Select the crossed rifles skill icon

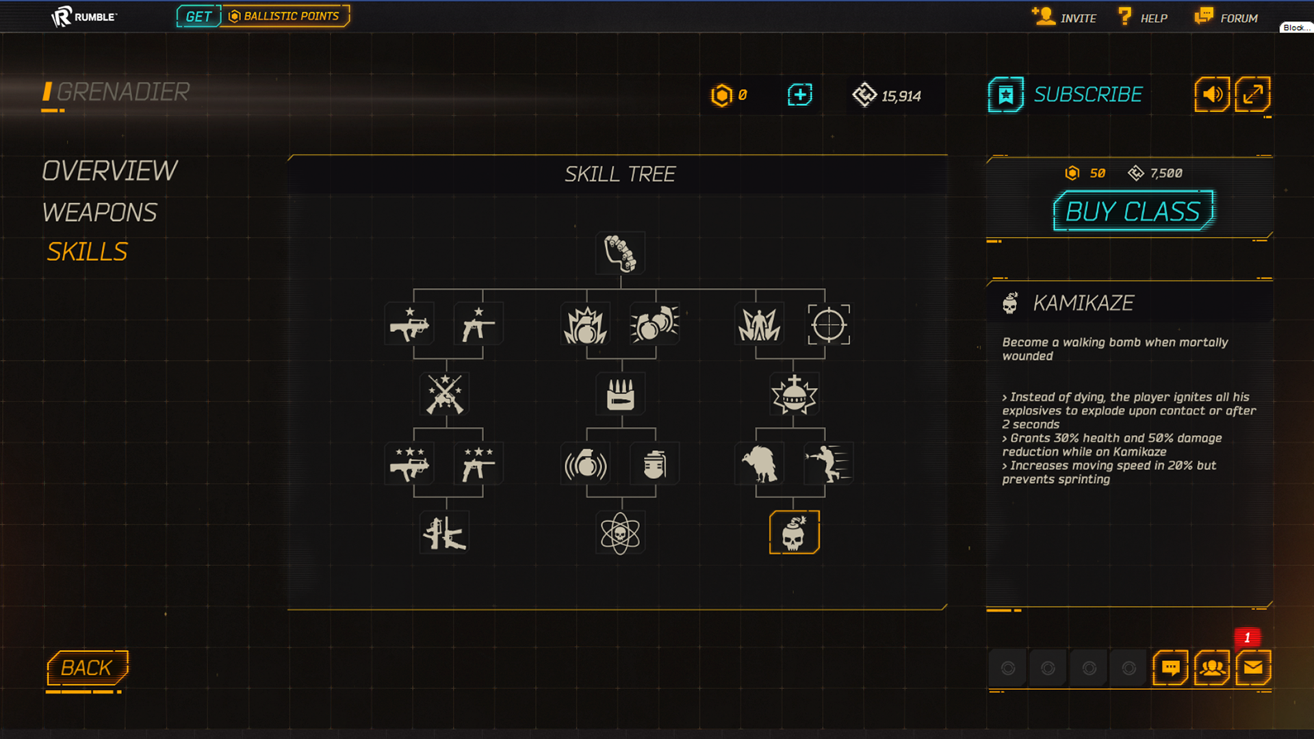pos(446,394)
